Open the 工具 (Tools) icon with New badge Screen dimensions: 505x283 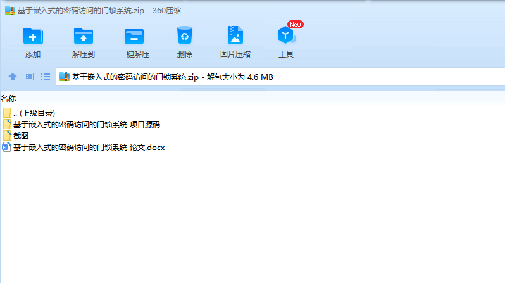tap(286, 35)
